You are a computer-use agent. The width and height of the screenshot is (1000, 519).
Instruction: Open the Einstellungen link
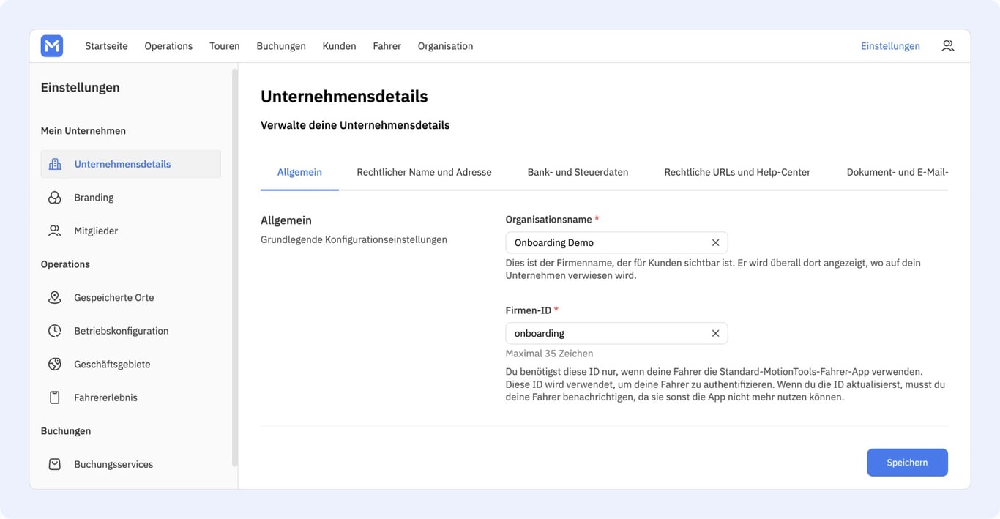[x=890, y=46]
